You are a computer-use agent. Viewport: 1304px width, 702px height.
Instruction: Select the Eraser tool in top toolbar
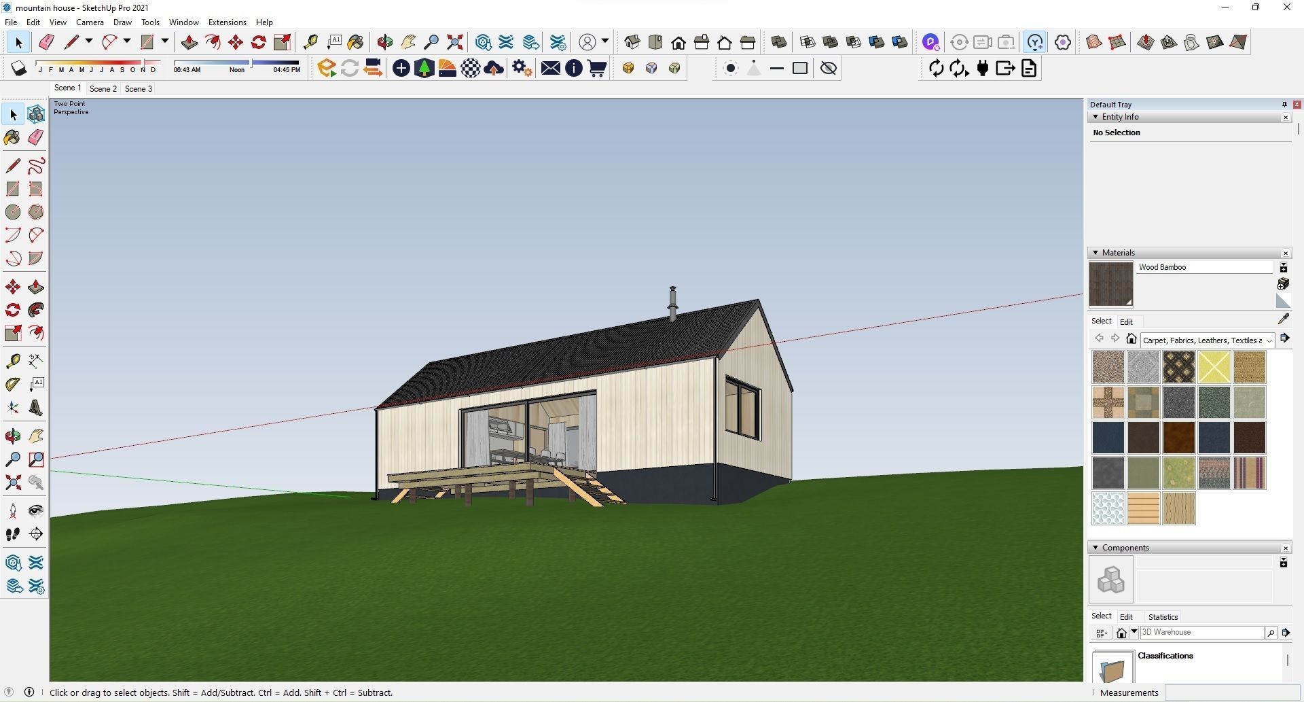(x=46, y=42)
